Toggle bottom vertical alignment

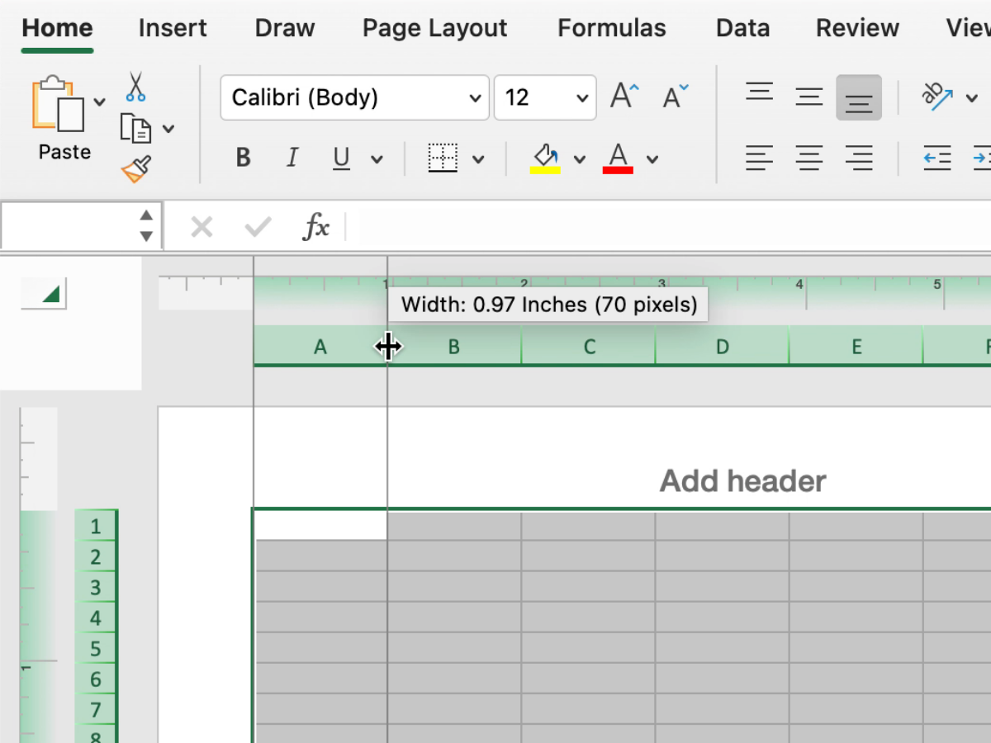point(859,97)
